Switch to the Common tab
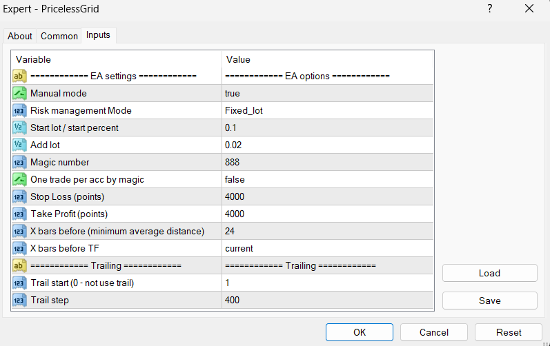This screenshot has height=346, width=550. click(59, 36)
